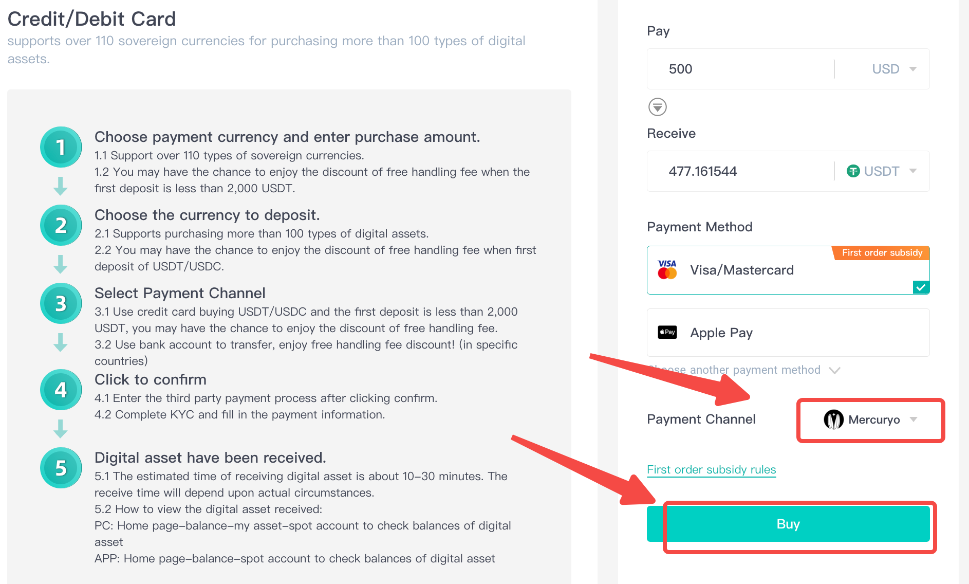Select Visa/Mastercard payment method
The image size is (969, 584).
pos(788,270)
